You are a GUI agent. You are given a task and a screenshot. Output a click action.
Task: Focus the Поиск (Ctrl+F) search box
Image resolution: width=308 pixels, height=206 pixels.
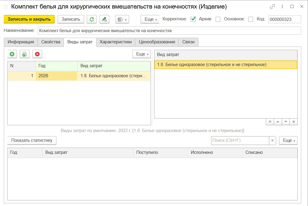tap(240, 140)
